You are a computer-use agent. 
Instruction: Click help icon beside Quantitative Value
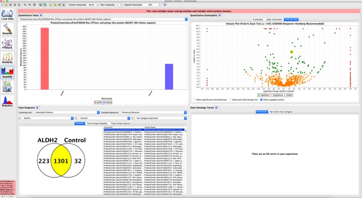(x=41, y=15)
